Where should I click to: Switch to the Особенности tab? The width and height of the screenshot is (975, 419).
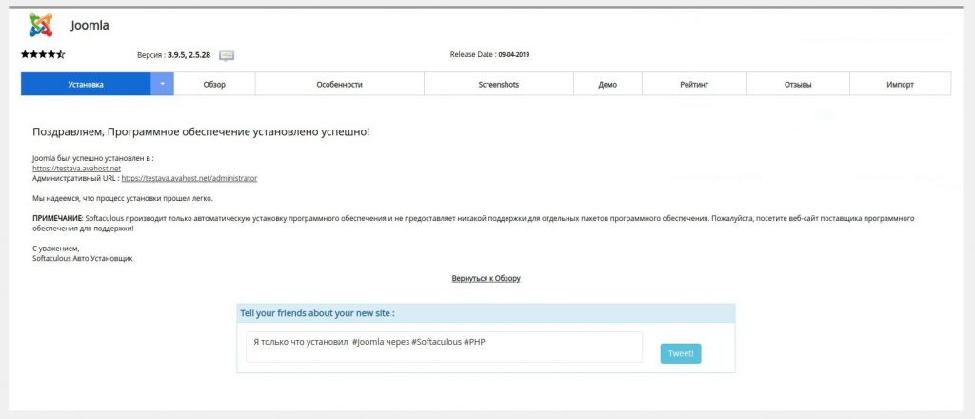pos(340,85)
